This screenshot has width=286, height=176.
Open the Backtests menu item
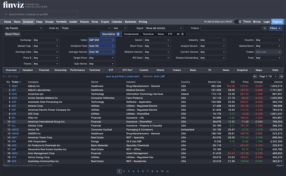[x=130, y=22]
